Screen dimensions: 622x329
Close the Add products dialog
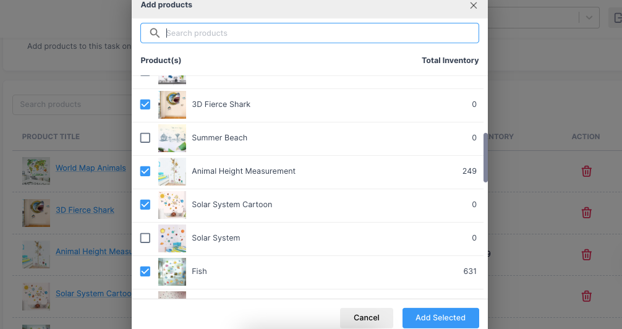[473, 6]
